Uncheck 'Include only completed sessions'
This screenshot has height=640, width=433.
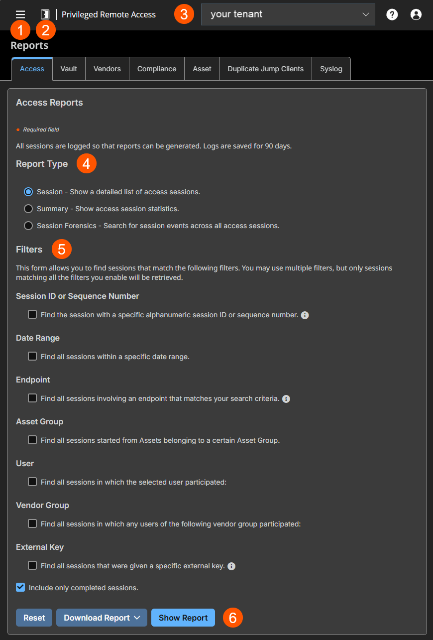pyautogui.click(x=20, y=587)
